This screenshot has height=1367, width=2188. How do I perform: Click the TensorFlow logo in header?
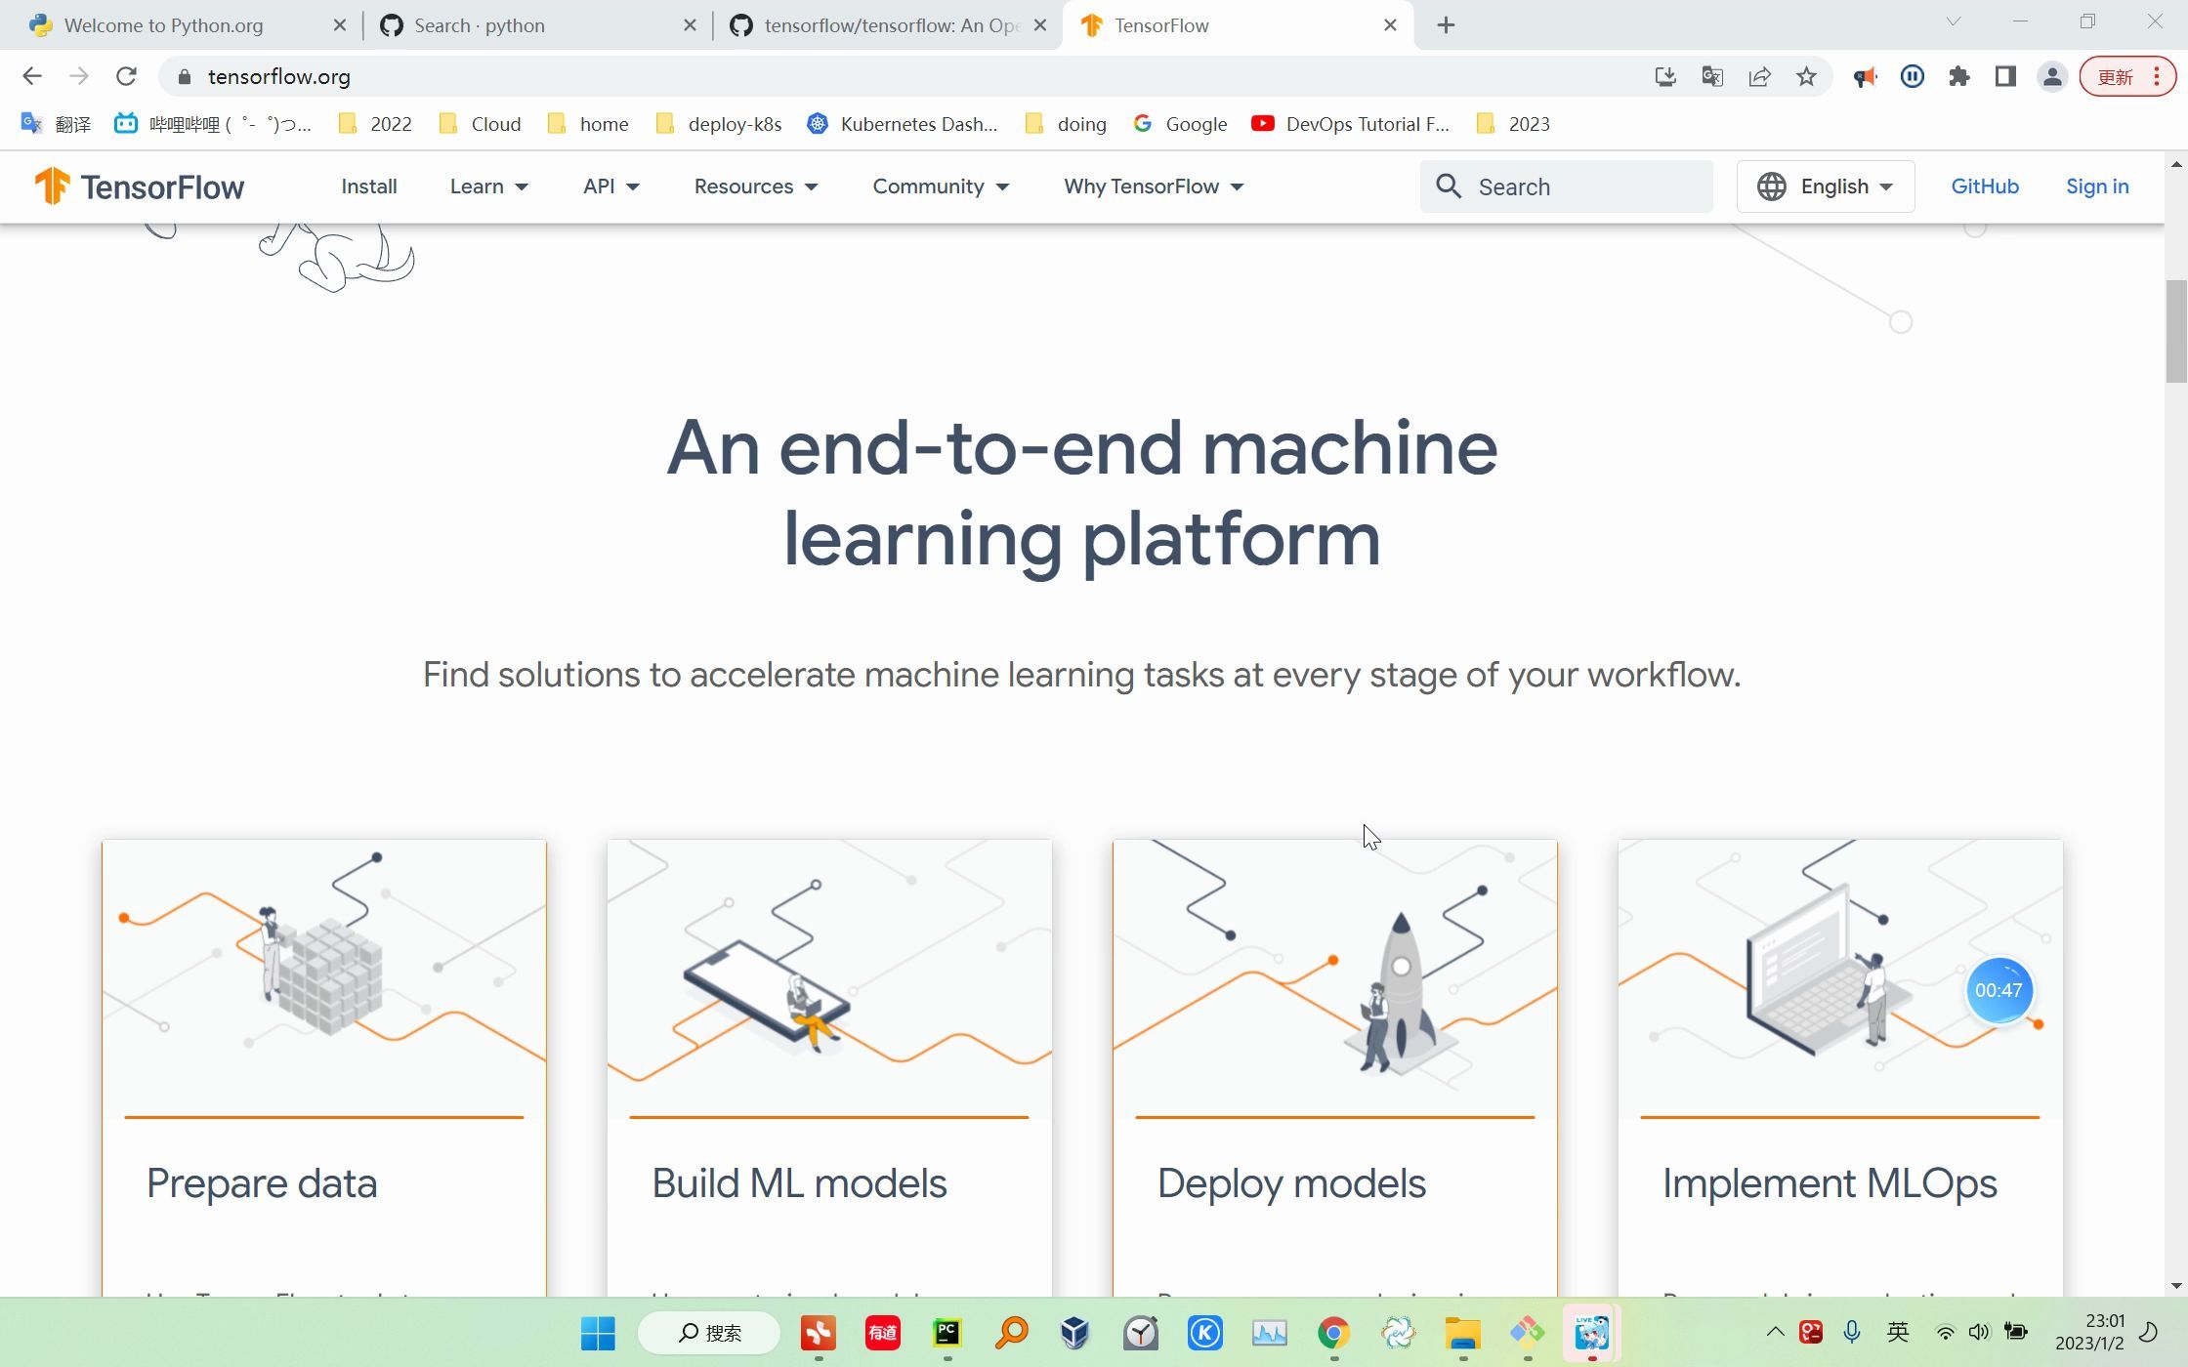(139, 186)
